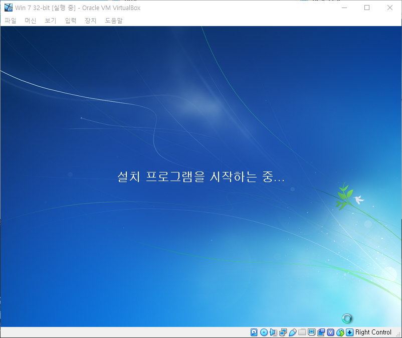
Task: Open the 보기 menu
Action: point(51,21)
